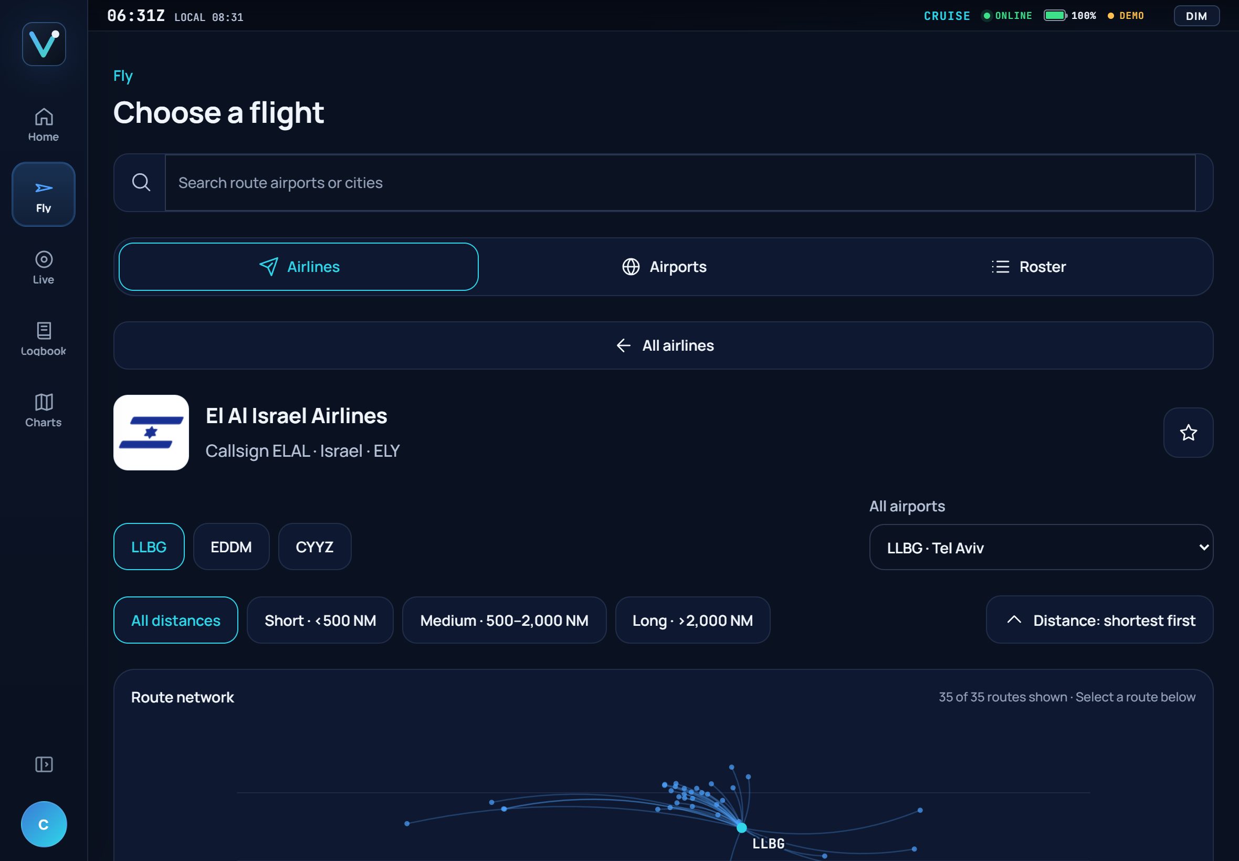Image resolution: width=1239 pixels, height=861 pixels.
Task: Open the Live tracking section
Action: click(x=44, y=268)
